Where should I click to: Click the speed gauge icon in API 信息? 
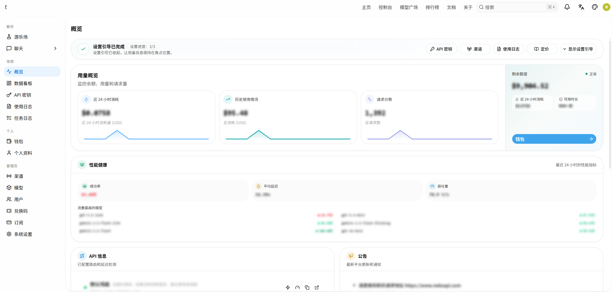tap(297, 287)
